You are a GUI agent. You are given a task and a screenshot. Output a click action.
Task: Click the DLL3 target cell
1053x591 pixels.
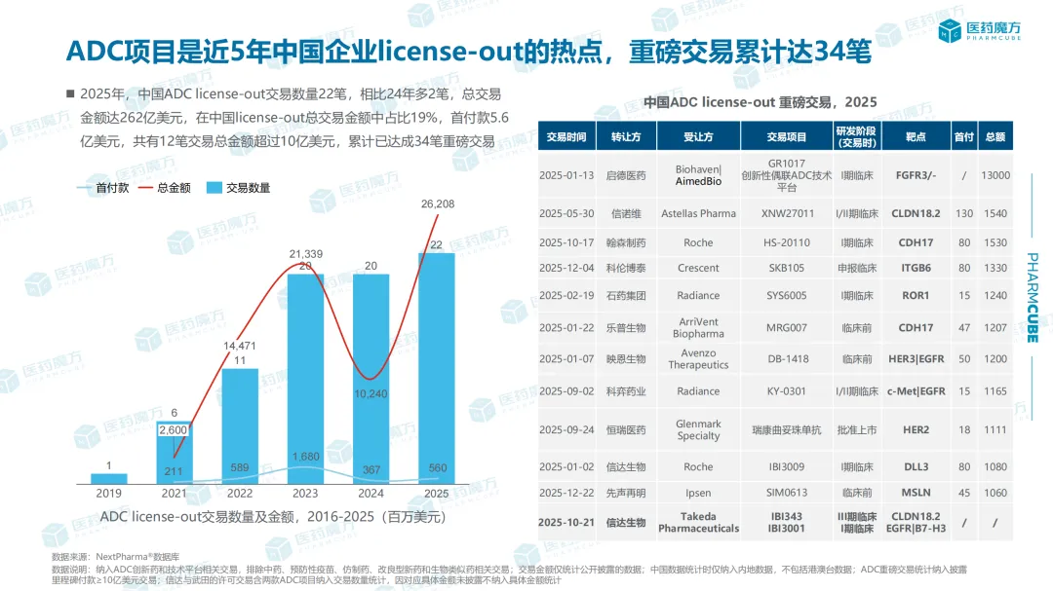(916, 466)
